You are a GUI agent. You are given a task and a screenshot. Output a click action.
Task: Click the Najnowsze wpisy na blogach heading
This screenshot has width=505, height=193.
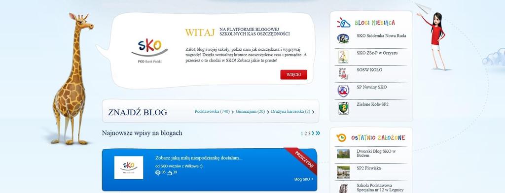coord(142,133)
